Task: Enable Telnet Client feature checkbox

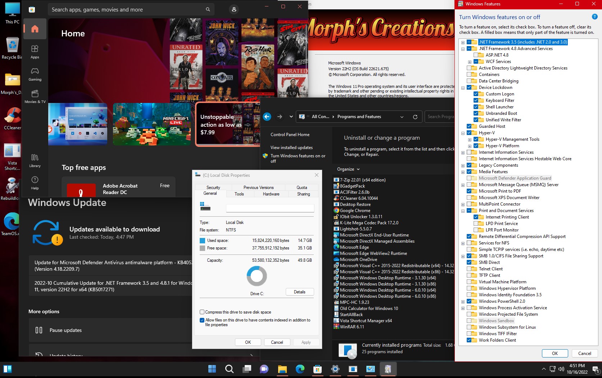Action: [469, 269]
